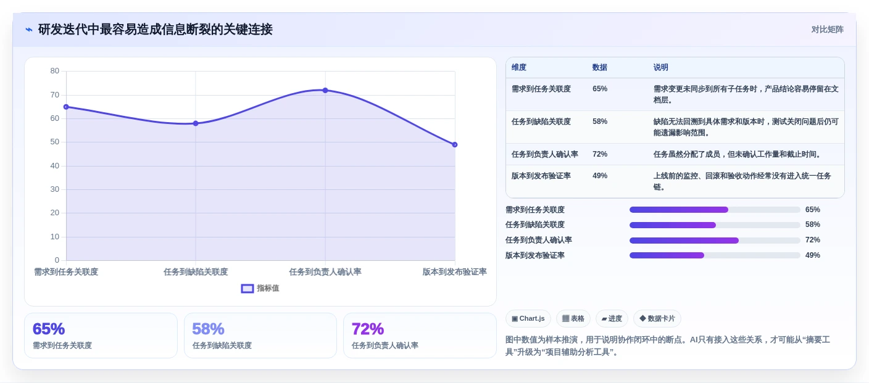Click the description starting 上线前的监控
The height and width of the screenshot is (383, 869).
point(742,181)
